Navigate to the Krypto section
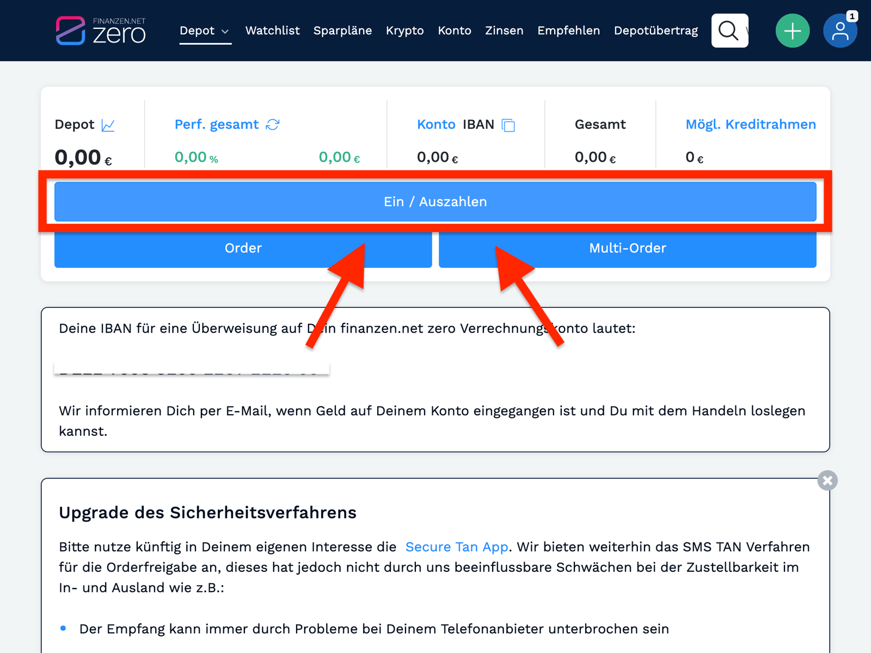Viewport: 871px width, 653px height. (404, 30)
